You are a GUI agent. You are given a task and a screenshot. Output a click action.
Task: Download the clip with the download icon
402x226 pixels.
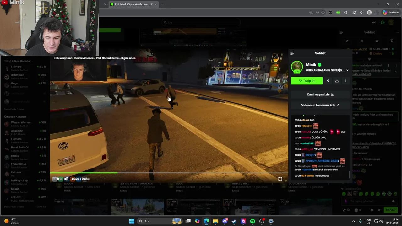tap(337, 81)
